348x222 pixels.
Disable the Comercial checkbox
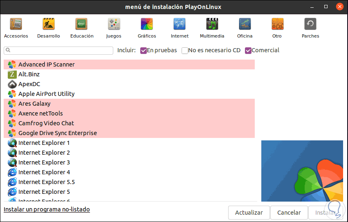tap(248, 51)
